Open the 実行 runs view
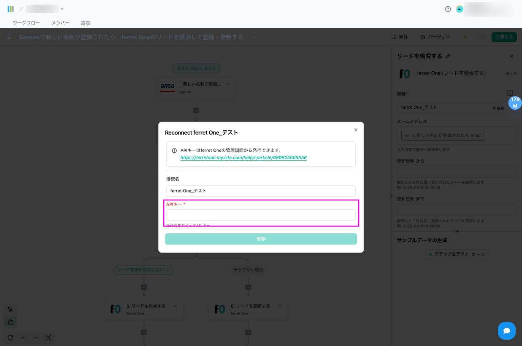Image resolution: width=522 pixels, height=346 pixels. (400, 37)
